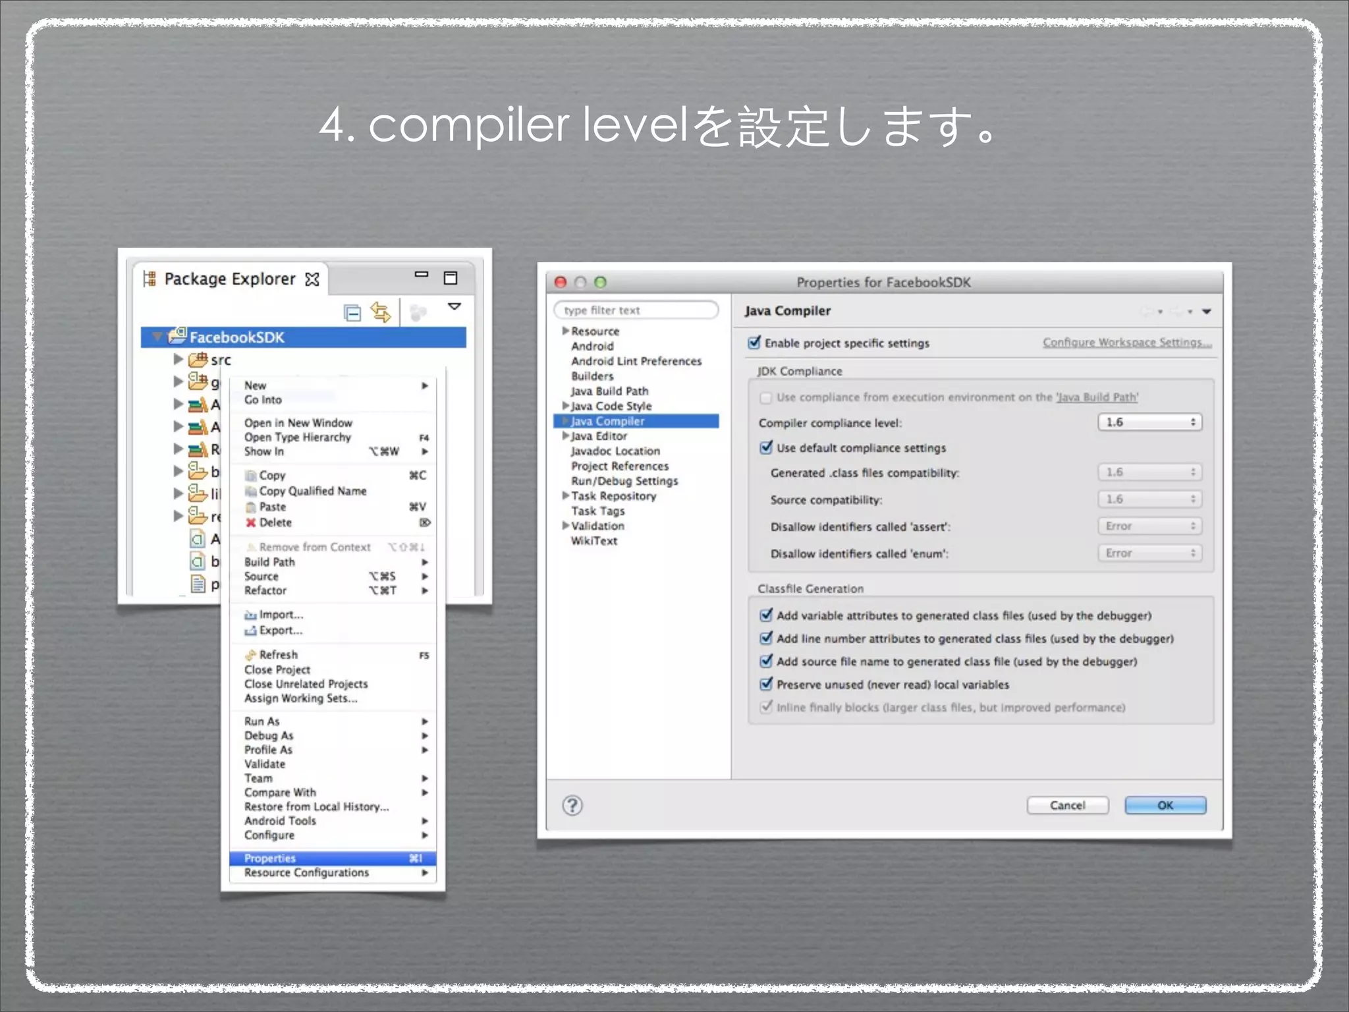Select Java Compiler tree item
Image resolution: width=1349 pixels, height=1012 pixels.
click(x=636, y=421)
